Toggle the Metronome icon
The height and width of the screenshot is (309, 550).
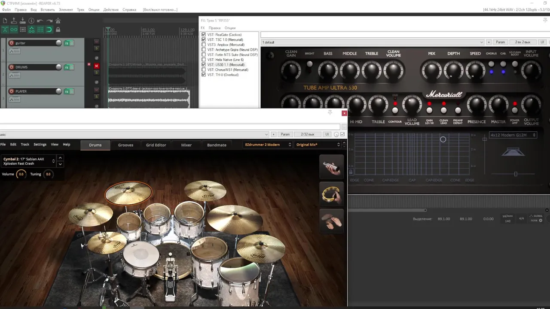click(58, 21)
